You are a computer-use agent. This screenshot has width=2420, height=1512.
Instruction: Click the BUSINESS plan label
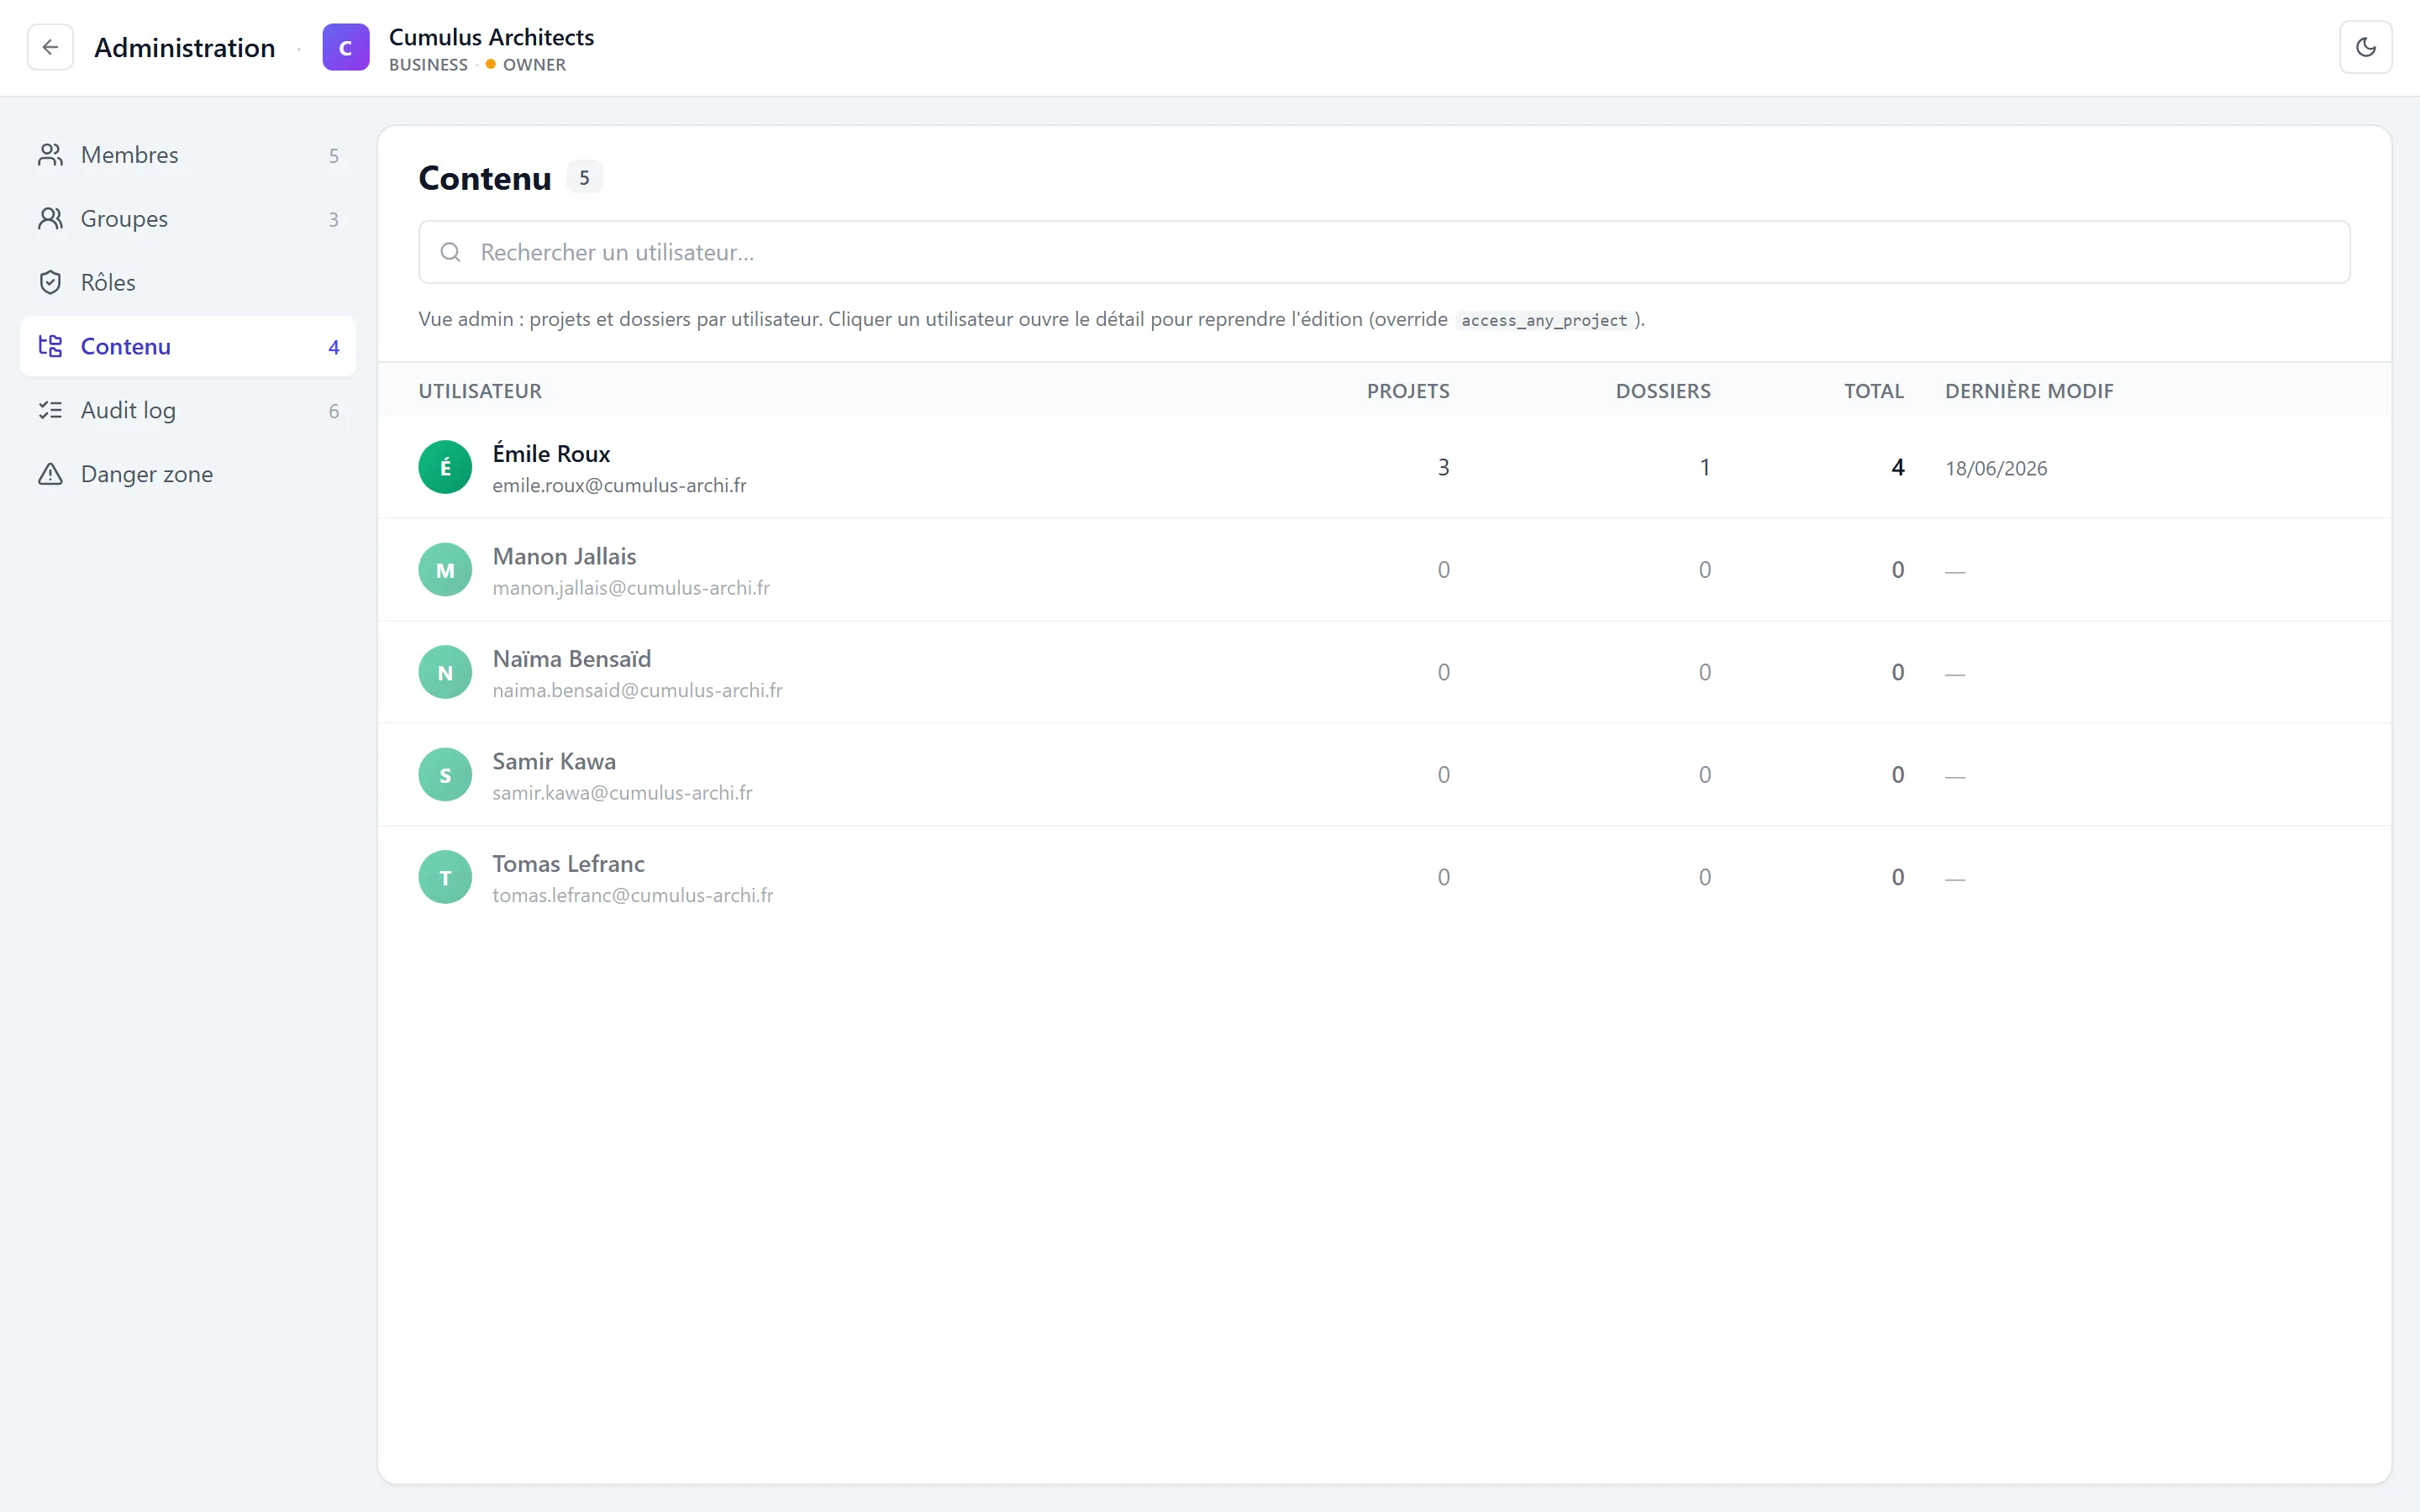428,65
